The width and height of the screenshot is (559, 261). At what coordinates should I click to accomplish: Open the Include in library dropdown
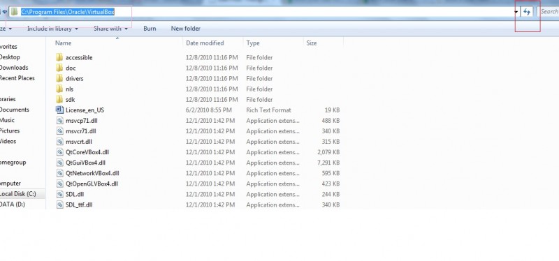pos(52,29)
